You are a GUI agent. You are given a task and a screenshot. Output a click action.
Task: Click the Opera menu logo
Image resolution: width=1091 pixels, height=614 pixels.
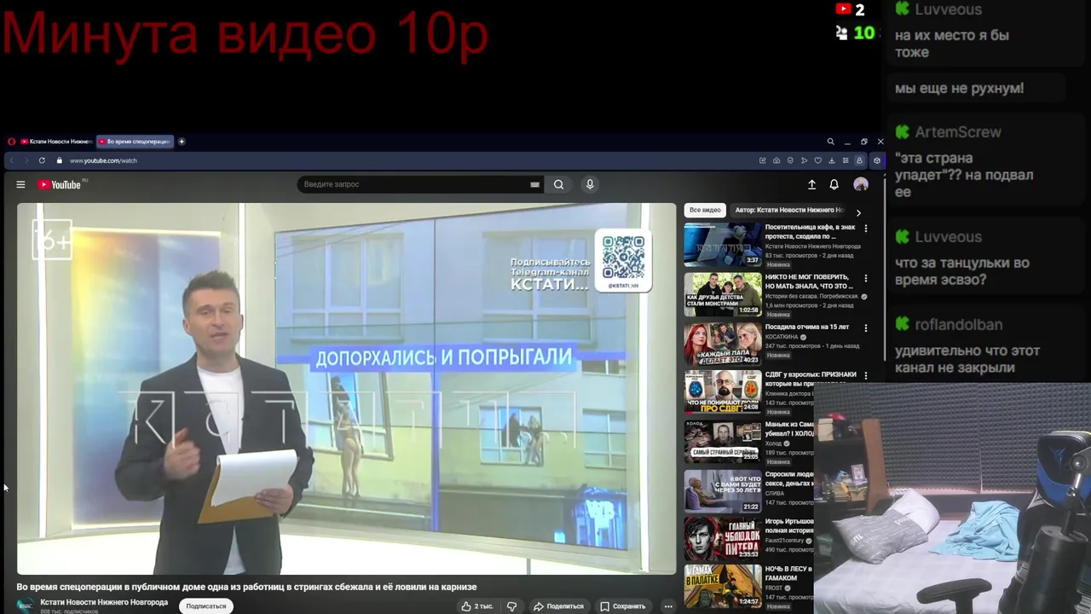click(x=11, y=142)
